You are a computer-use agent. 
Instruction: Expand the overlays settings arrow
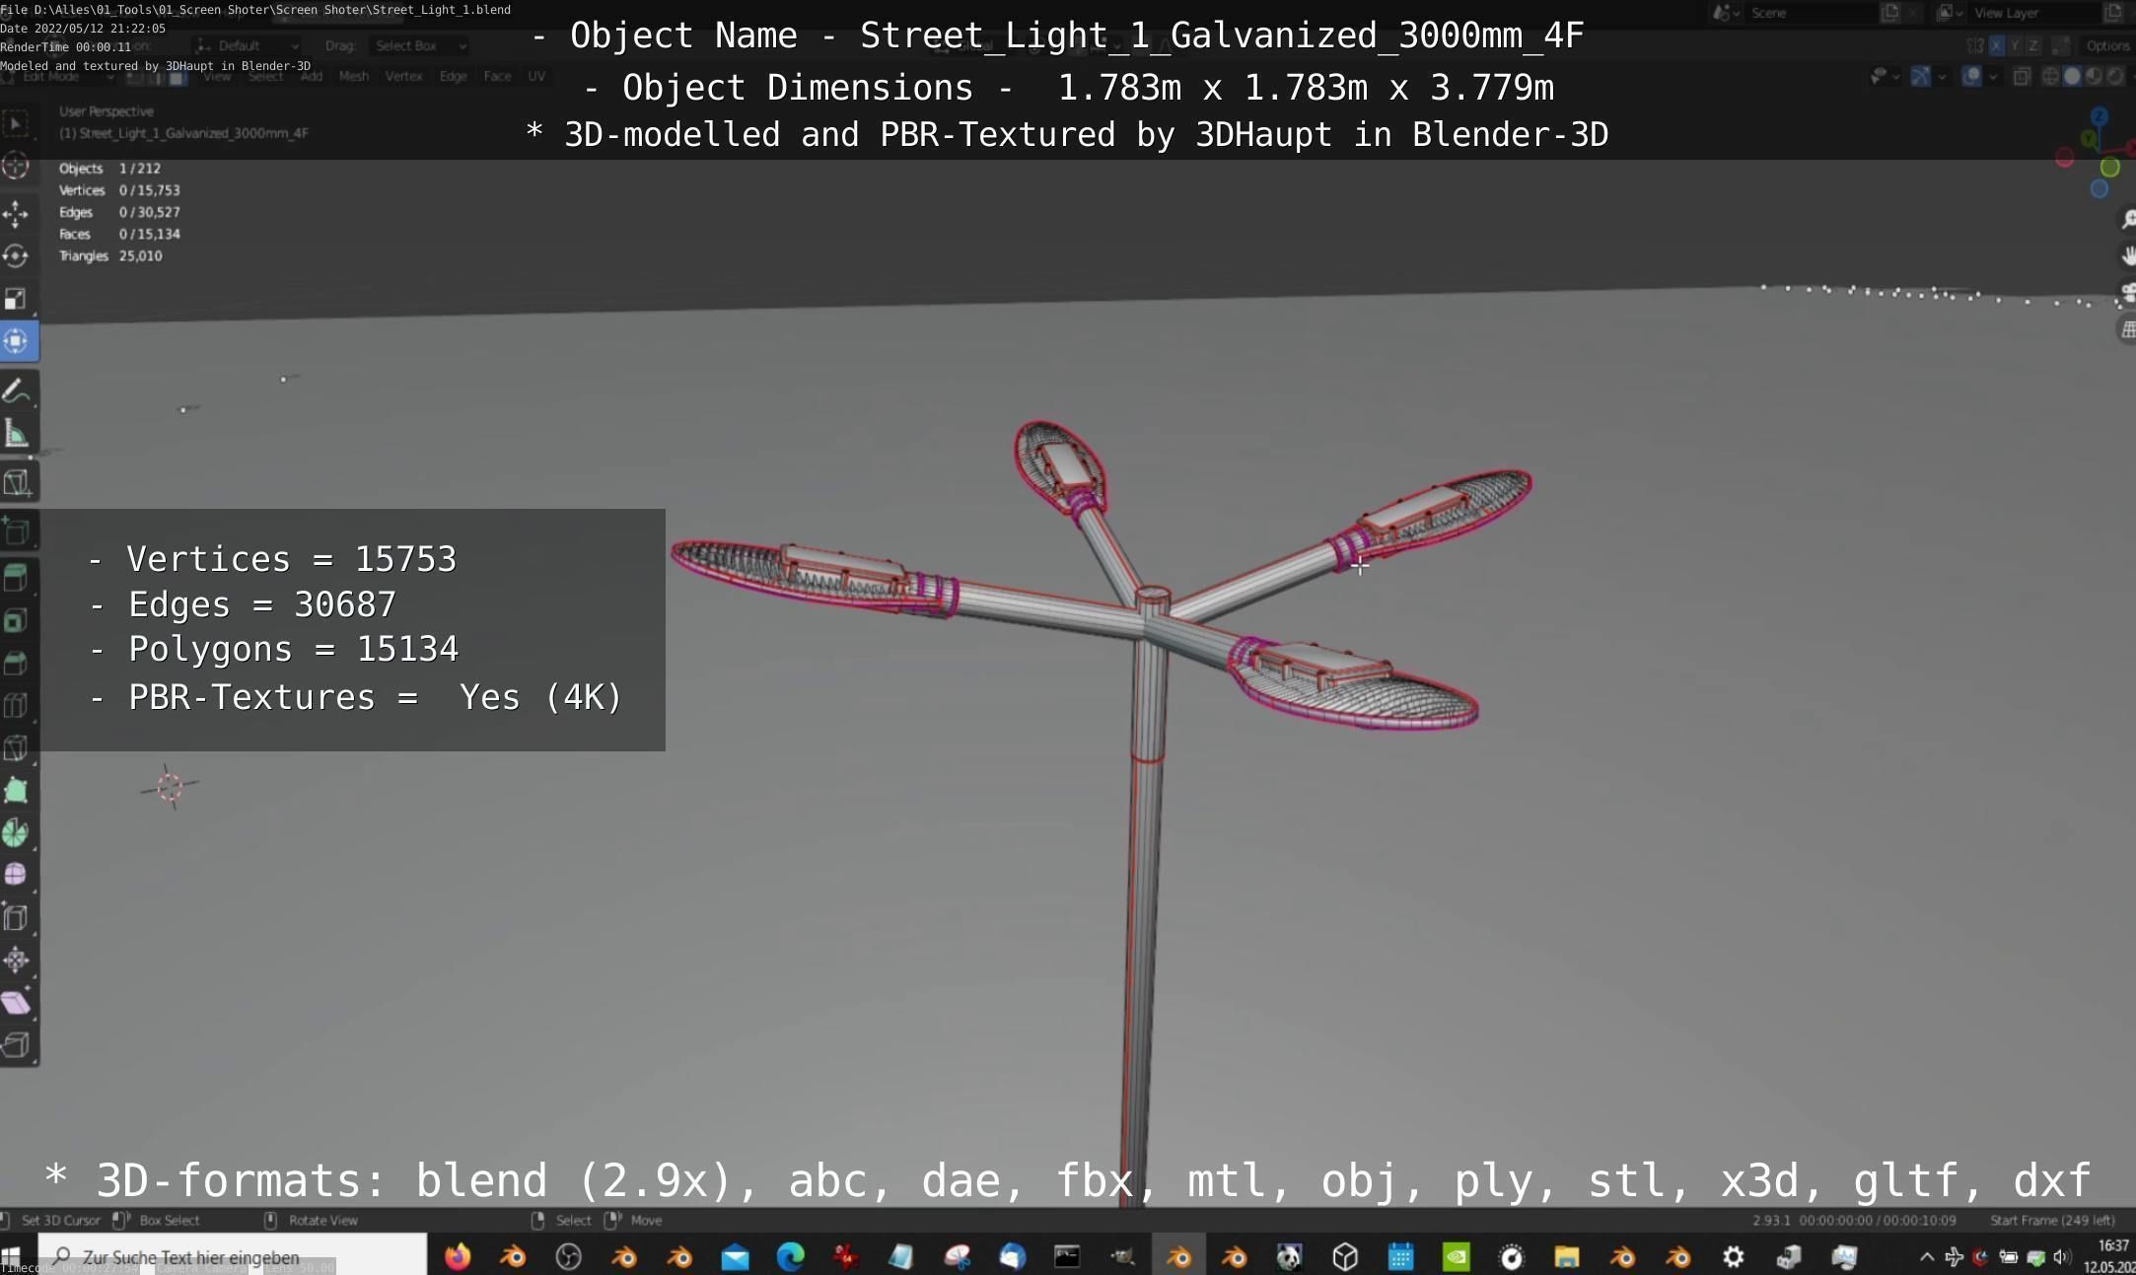coord(1993,77)
